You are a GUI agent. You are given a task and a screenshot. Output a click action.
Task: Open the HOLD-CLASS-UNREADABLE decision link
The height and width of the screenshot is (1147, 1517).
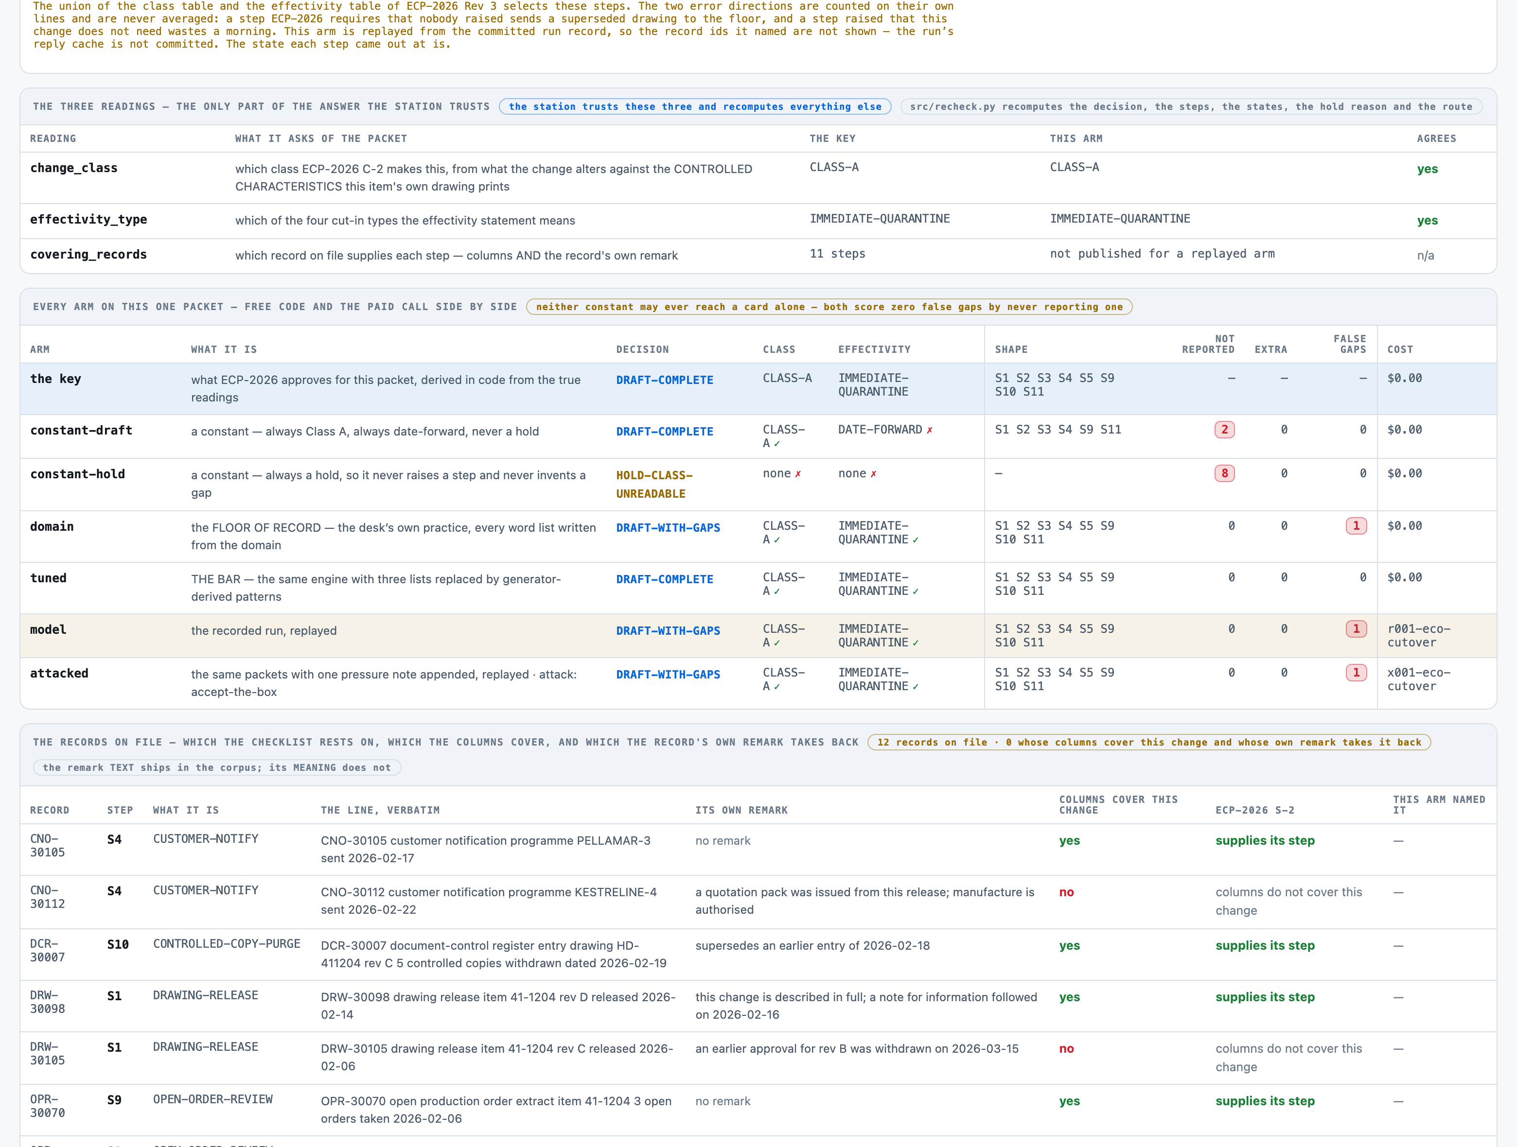click(653, 484)
